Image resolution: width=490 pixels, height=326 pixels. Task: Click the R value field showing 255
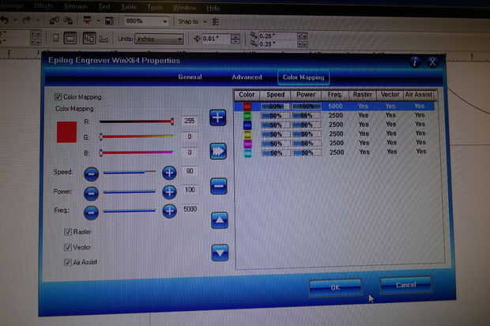190,121
